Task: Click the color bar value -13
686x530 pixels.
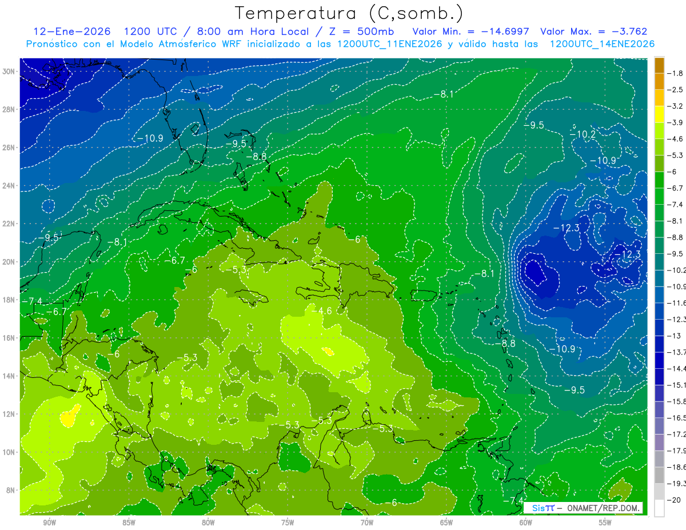Action: [x=675, y=335]
